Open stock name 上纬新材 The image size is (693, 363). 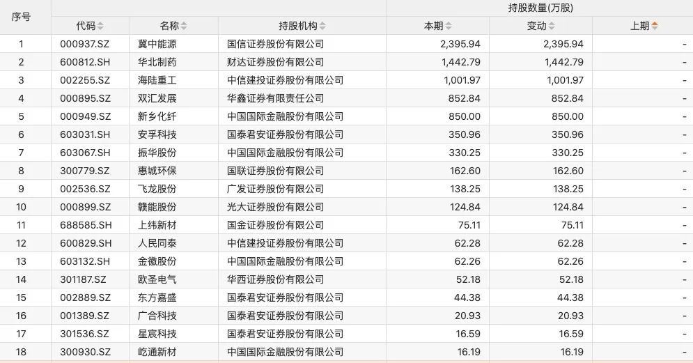pyautogui.click(x=157, y=226)
